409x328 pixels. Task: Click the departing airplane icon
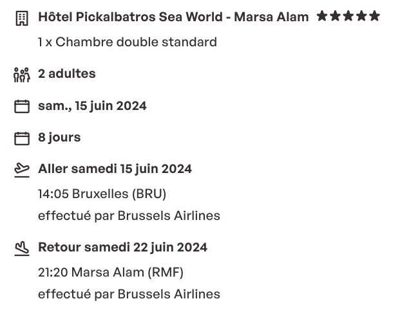(22, 170)
